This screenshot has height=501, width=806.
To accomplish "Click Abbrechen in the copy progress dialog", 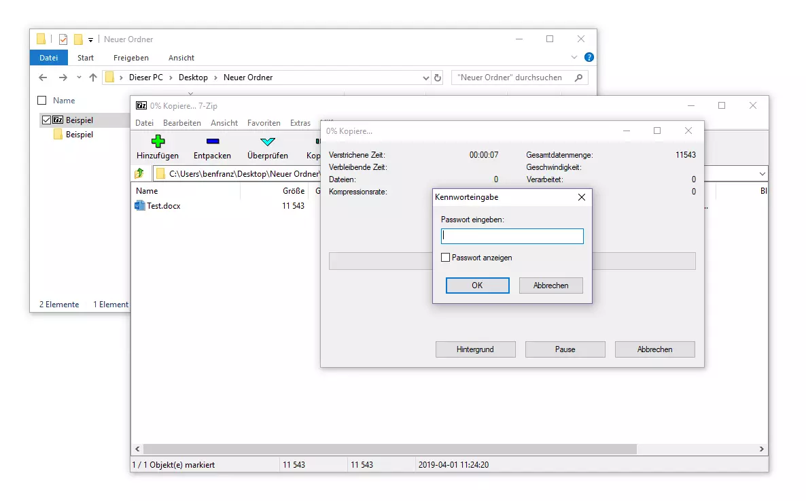I will (655, 349).
